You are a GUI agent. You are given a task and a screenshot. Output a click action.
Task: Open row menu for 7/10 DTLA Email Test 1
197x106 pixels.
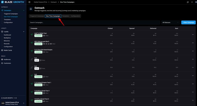193,92
